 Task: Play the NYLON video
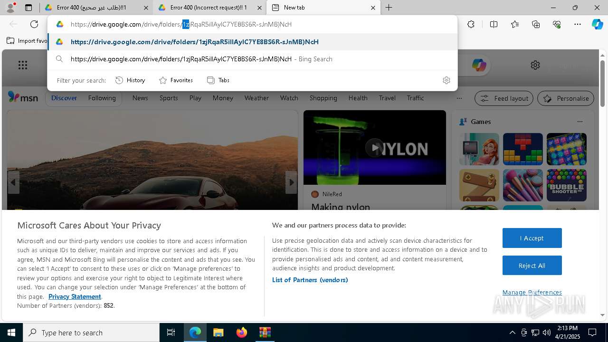(374, 148)
